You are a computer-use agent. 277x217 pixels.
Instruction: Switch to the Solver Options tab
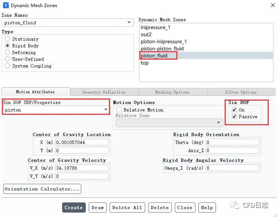(241, 92)
